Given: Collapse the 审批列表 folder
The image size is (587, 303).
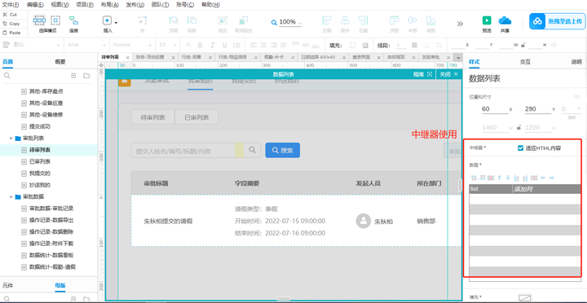Looking at the screenshot, I should 11,138.
